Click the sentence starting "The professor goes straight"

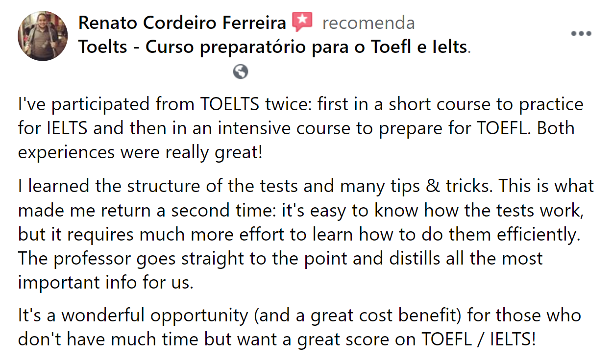tap(280, 270)
